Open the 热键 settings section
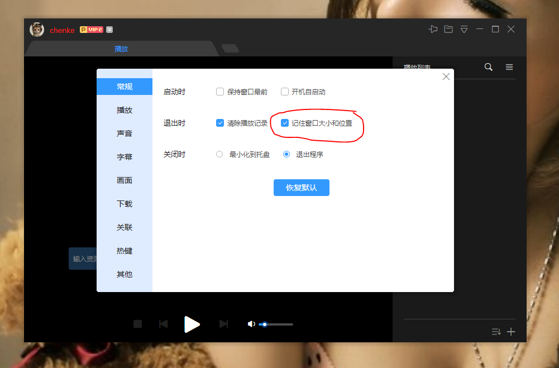The height and width of the screenshot is (368, 559). tap(125, 251)
